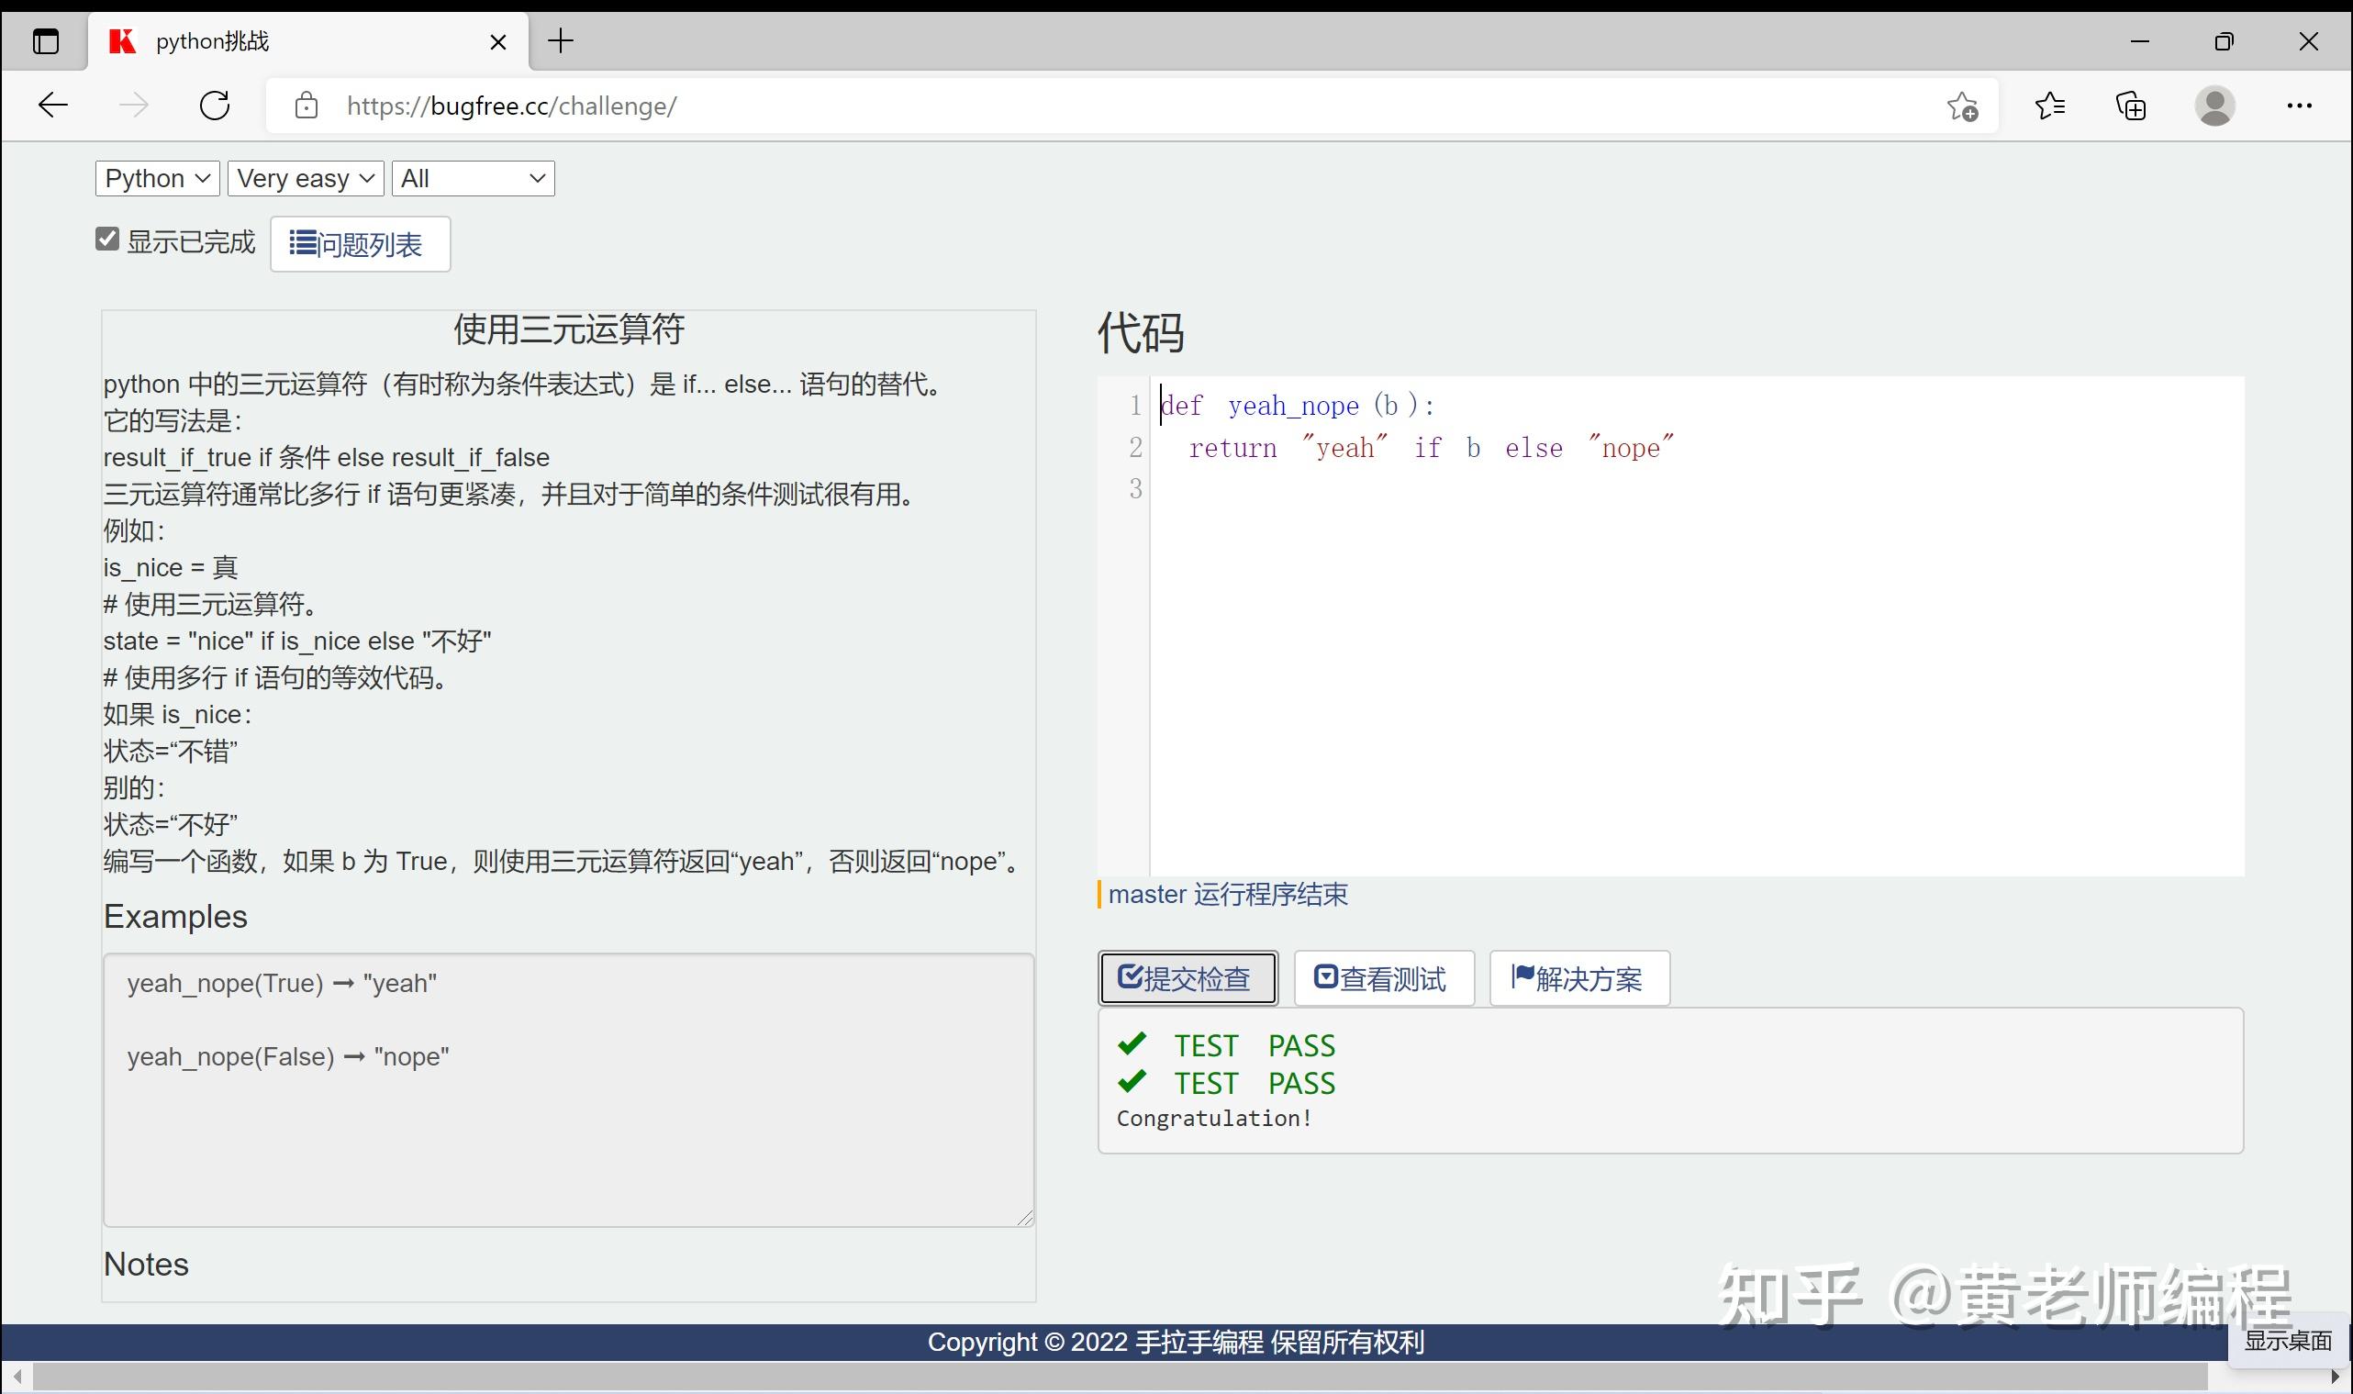
Task: Click the 提交检查 submit button
Action: pos(1187,977)
